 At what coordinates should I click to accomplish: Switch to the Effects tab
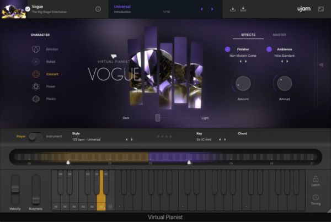(248, 35)
